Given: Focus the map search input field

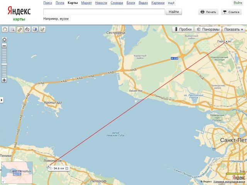Looking at the screenshot, I should [x=104, y=12].
